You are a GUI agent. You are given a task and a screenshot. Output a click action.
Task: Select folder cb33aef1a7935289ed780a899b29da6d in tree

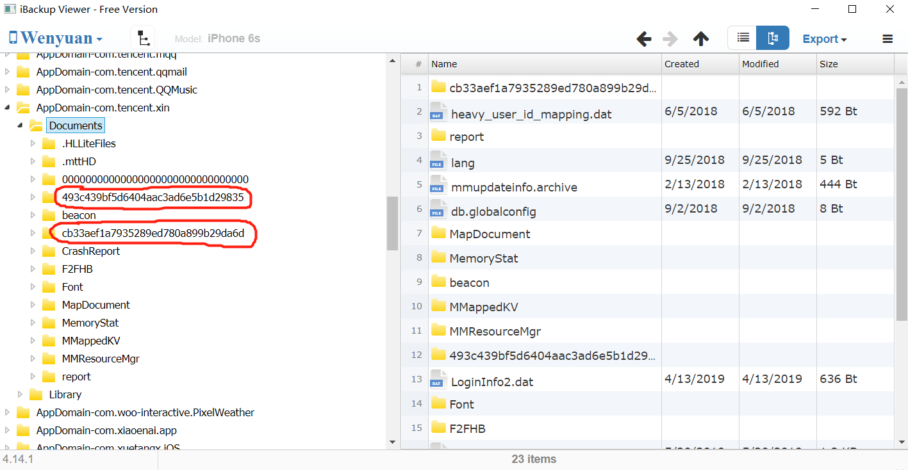pyautogui.click(x=153, y=233)
